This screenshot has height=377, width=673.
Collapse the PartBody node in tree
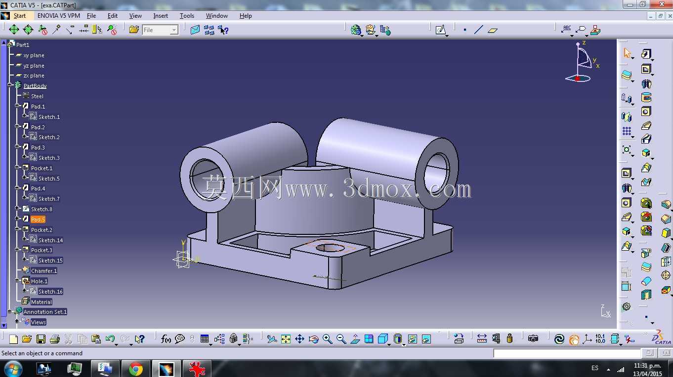coord(10,85)
